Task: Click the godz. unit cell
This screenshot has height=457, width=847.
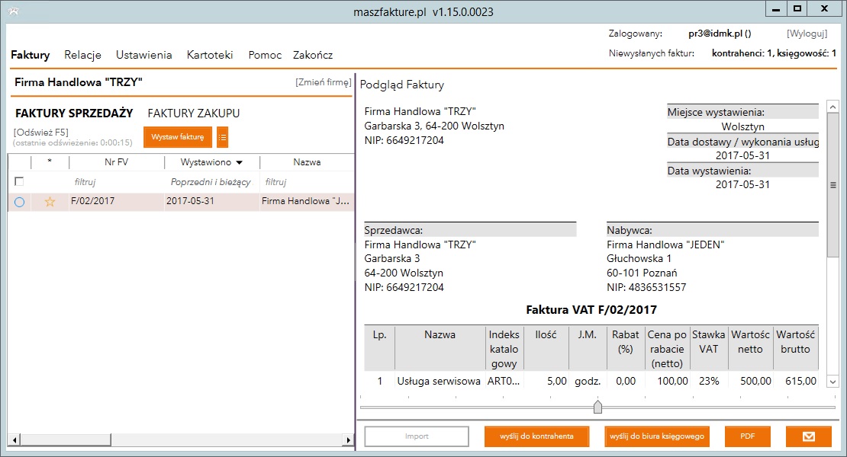Action: click(588, 381)
